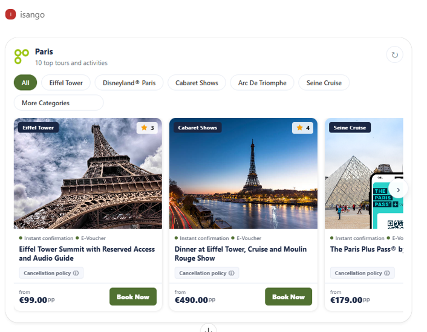
Task: Click info icon on Eiffel Tower Summit cancellation policy
Action: (x=76, y=273)
